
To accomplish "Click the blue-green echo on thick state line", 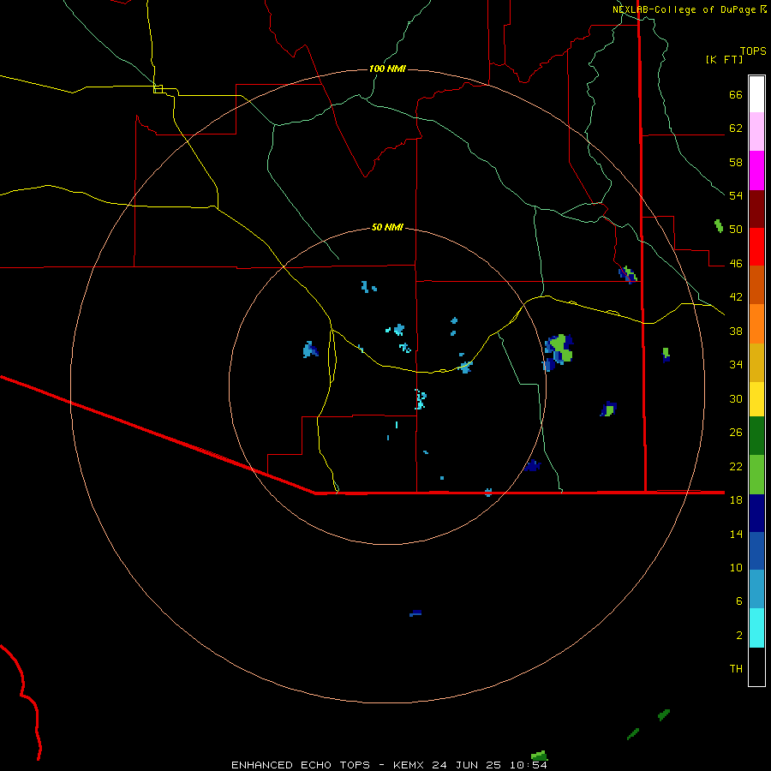I will [628, 274].
